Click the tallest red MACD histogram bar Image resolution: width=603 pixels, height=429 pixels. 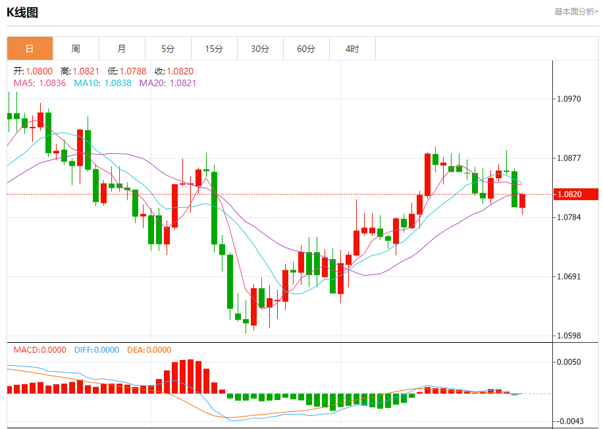point(191,377)
